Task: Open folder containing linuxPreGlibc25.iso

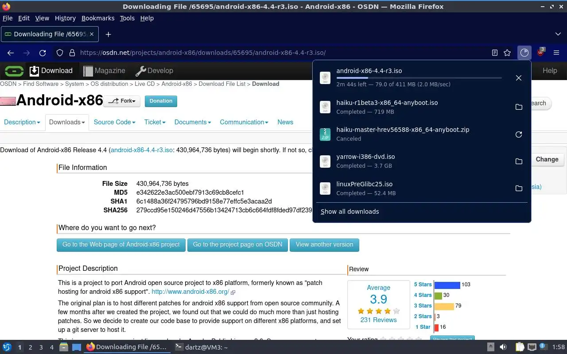Action: (519, 189)
